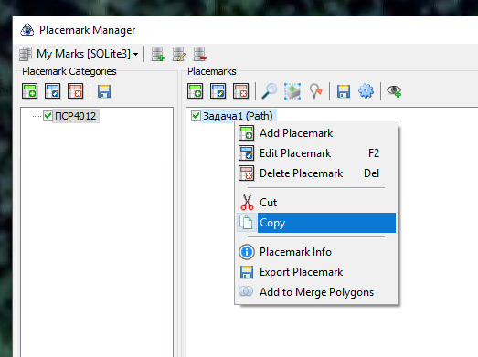Image resolution: width=478 pixels, height=357 pixels.
Task: Open the blue gear settings icon
Action: point(366,91)
